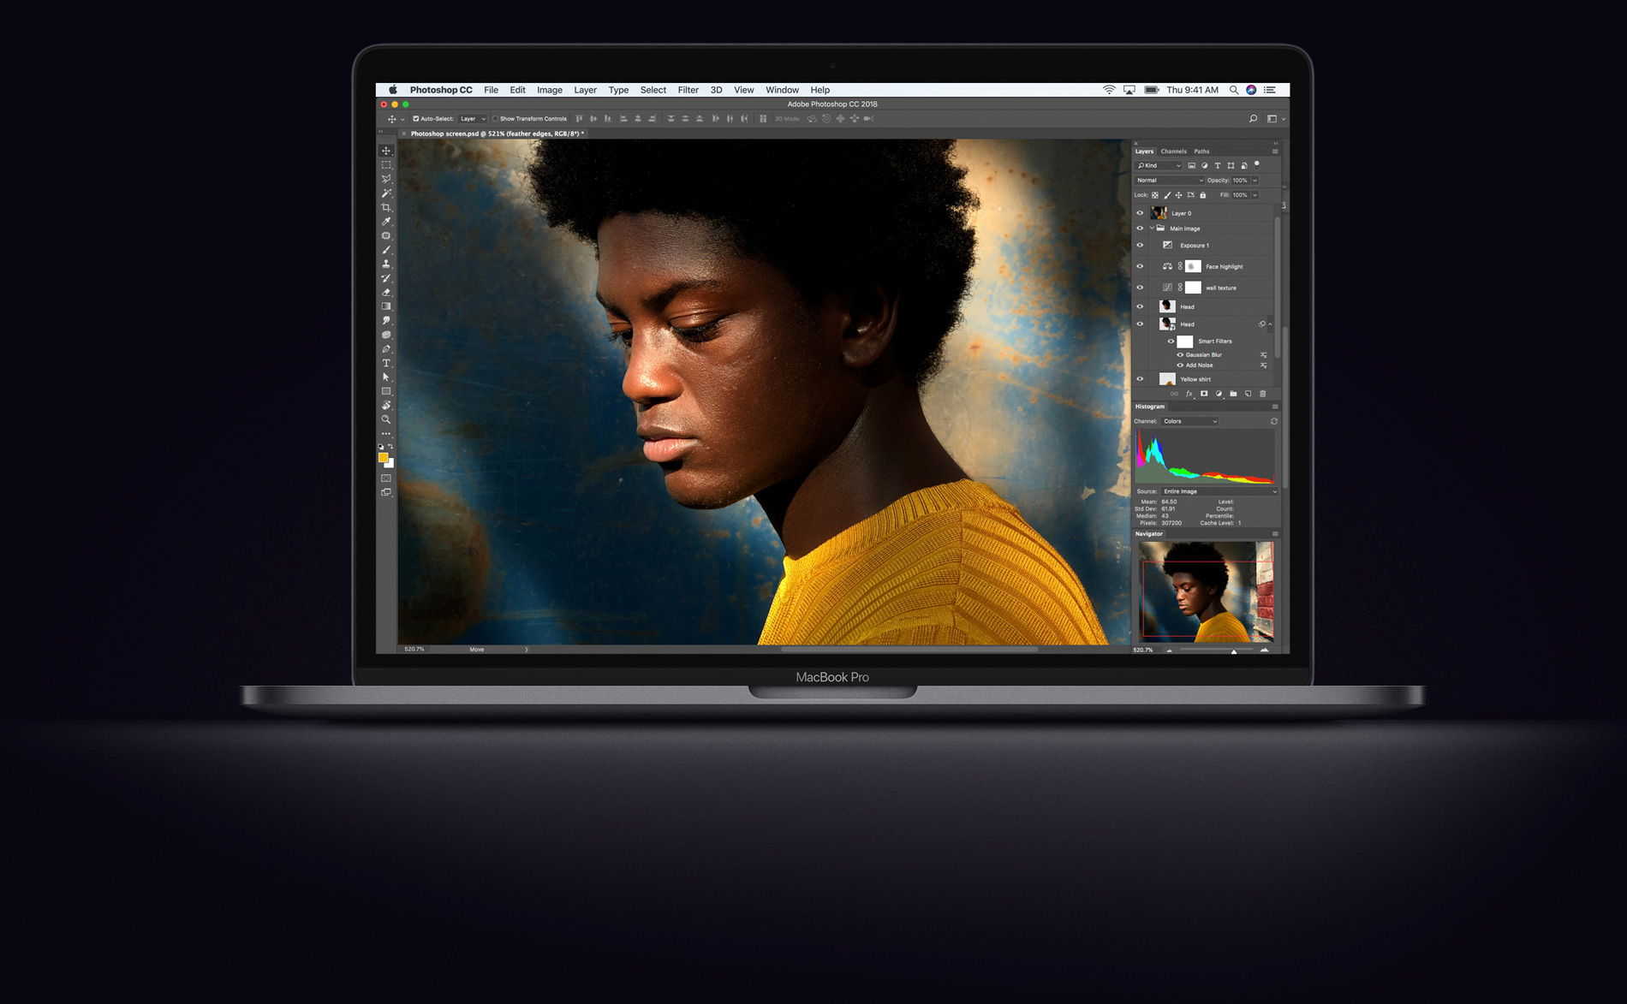1627x1004 pixels.
Task: Select the Eyedropper tool
Action: click(x=386, y=222)
